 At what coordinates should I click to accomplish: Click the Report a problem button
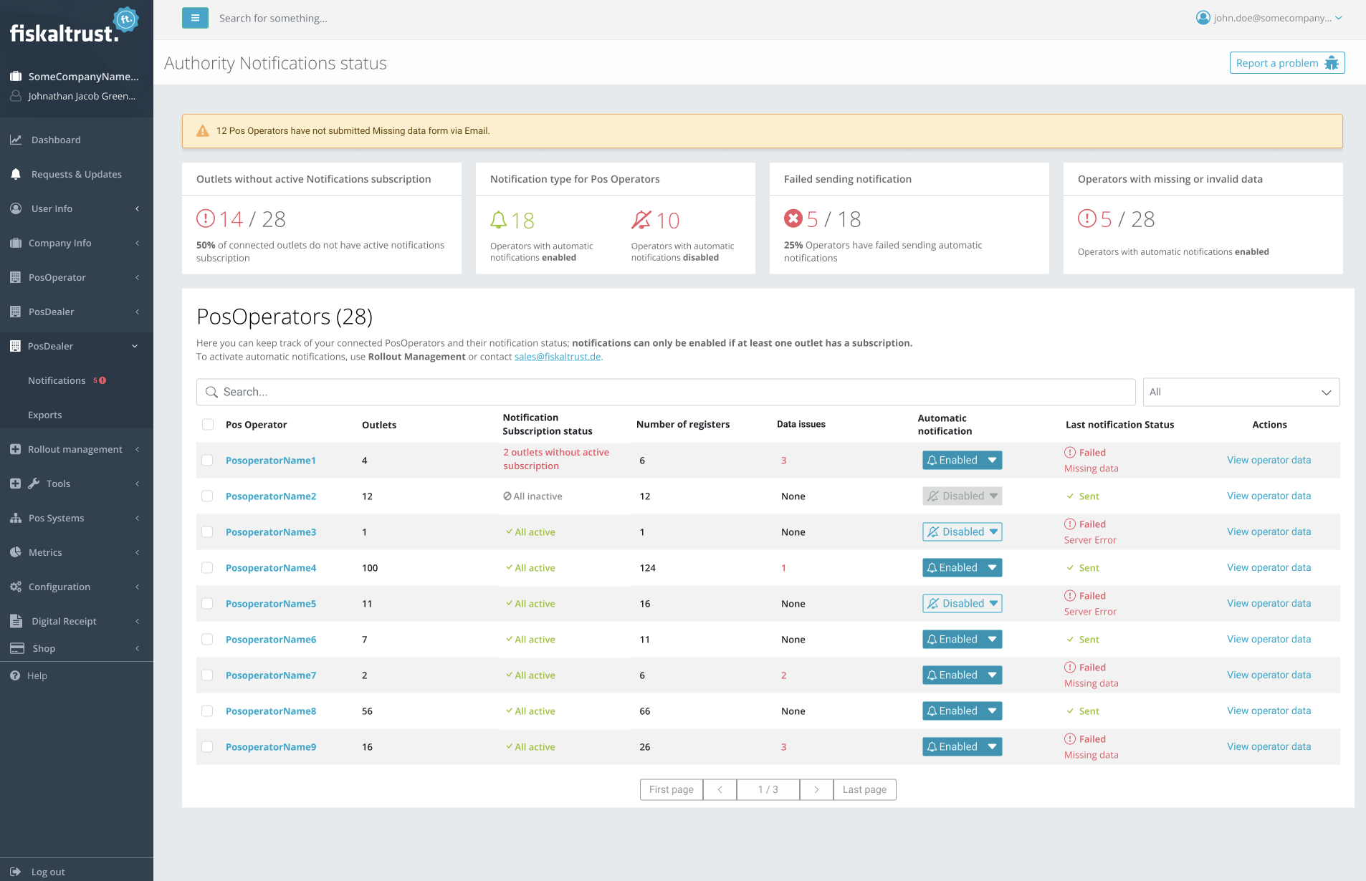(x=1287, y=63)
